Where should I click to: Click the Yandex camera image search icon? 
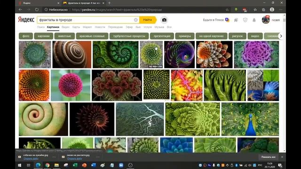164,20
